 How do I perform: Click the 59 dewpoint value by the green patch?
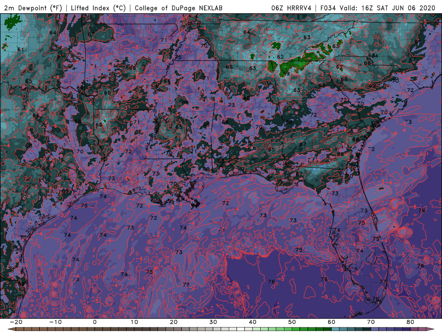tap(286, 74)
